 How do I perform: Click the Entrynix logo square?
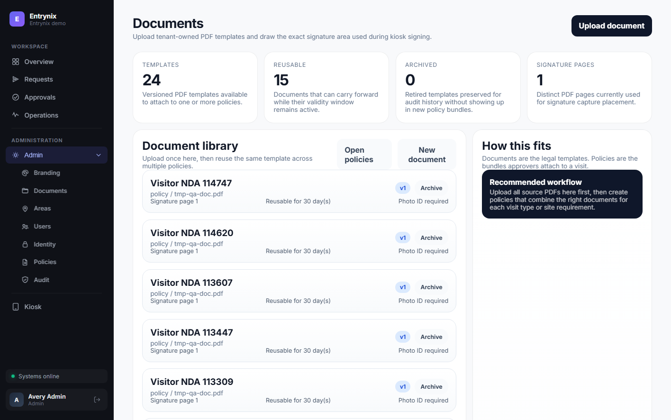(17, 19)
